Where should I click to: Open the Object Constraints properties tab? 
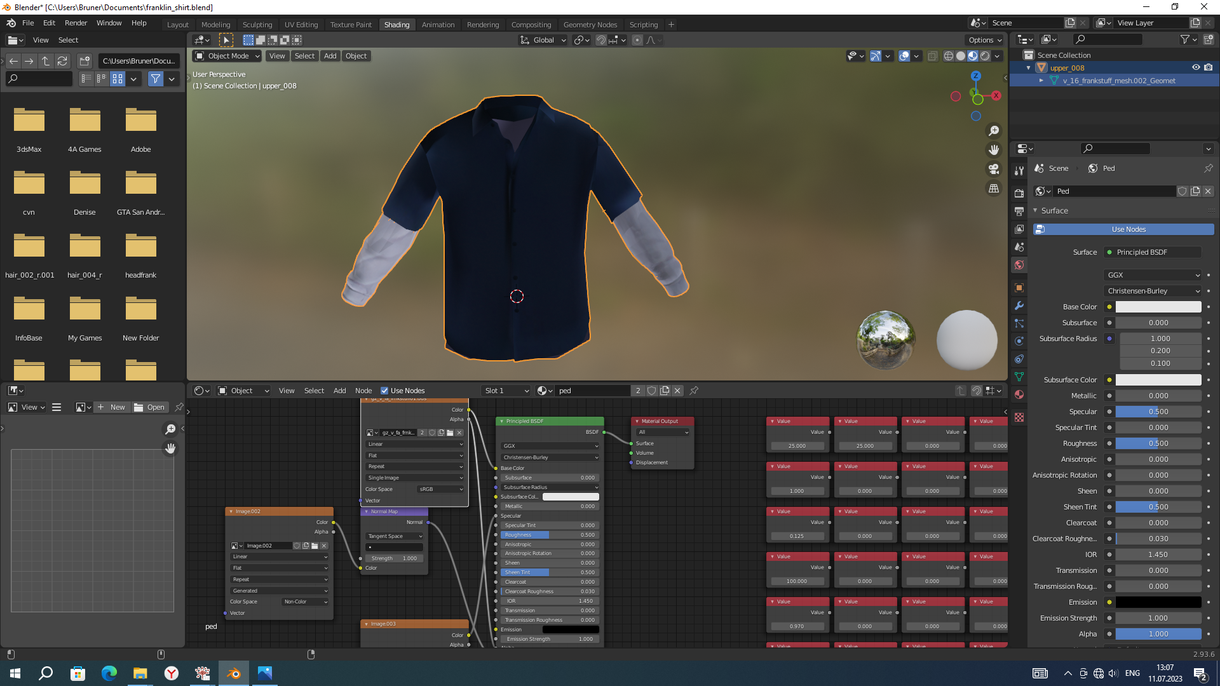click(x=1019, y=359)
